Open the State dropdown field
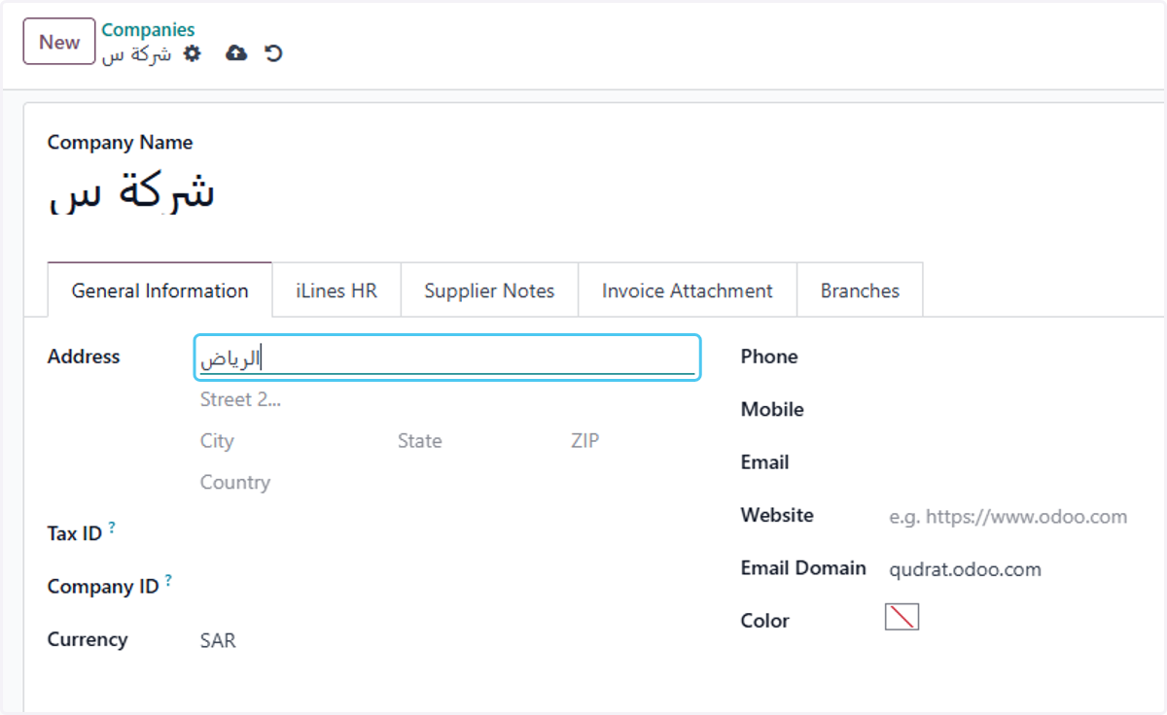 point(477,441)
